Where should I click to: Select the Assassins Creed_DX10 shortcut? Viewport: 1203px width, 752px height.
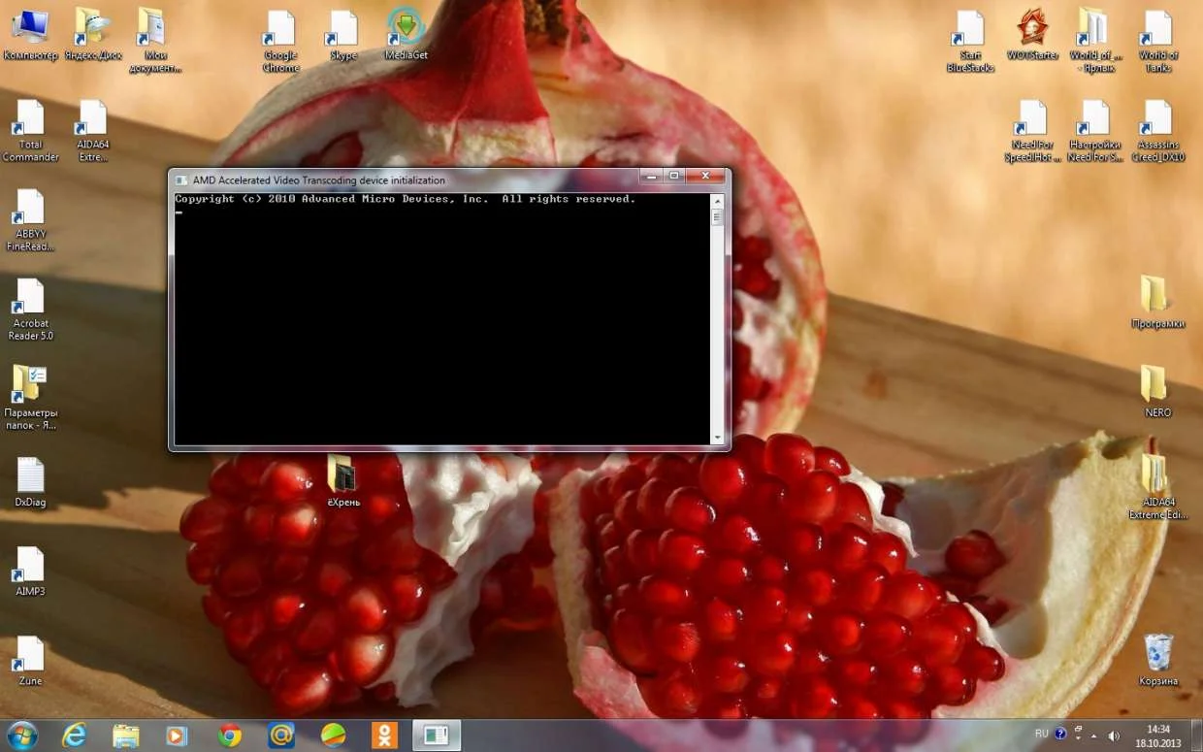point(1158,130)
